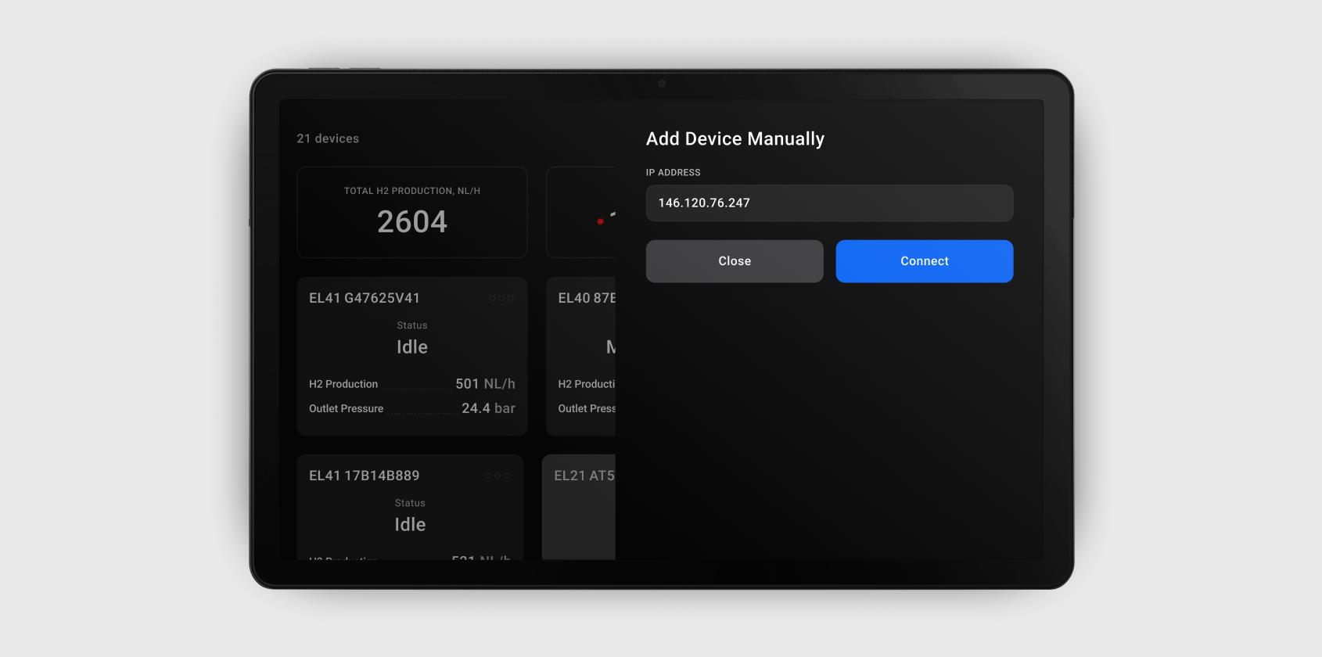This screenshot has height=657, width=1322.
Task: Select the partially hidden EL40 device card title
Action: click(587, 298)
